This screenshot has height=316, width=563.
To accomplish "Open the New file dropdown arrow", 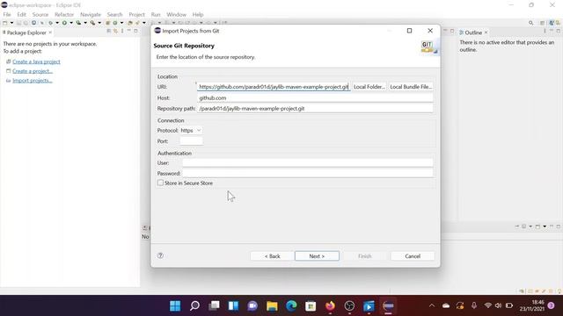I will (x=11, y=23).
